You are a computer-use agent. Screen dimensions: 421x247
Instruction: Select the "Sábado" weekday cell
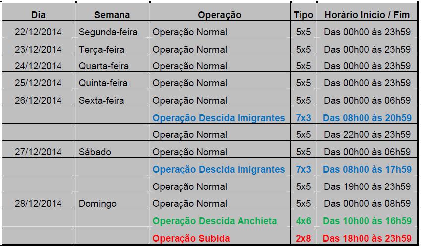point(95,152)
